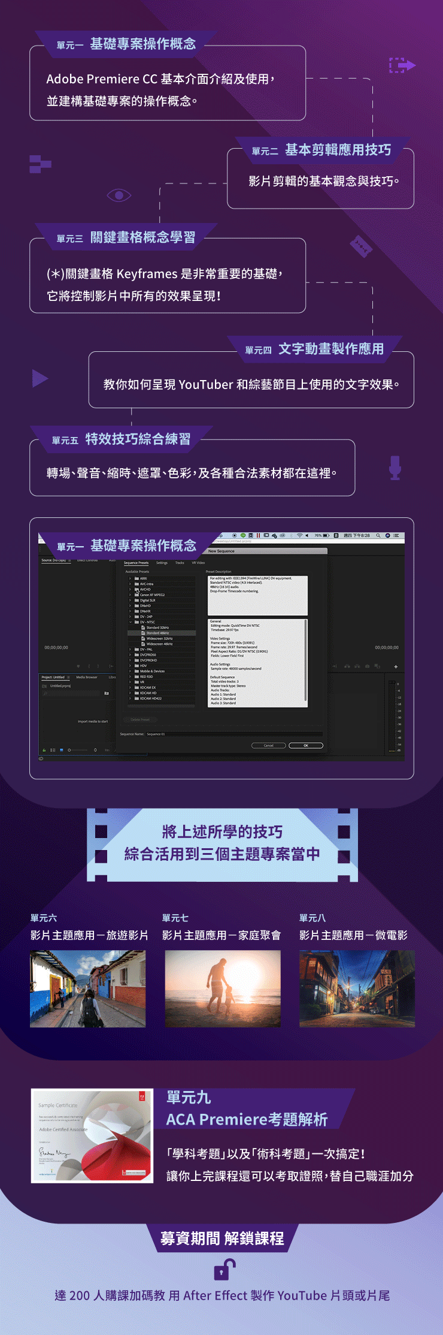Open Spotlight search magnifier icon

[x=378, y=535]
